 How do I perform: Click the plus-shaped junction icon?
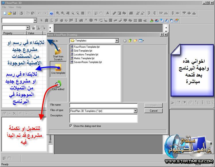pos(189,13)
